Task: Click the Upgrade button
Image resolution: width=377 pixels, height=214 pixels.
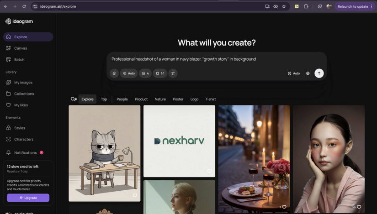Action: coord(28,198)
